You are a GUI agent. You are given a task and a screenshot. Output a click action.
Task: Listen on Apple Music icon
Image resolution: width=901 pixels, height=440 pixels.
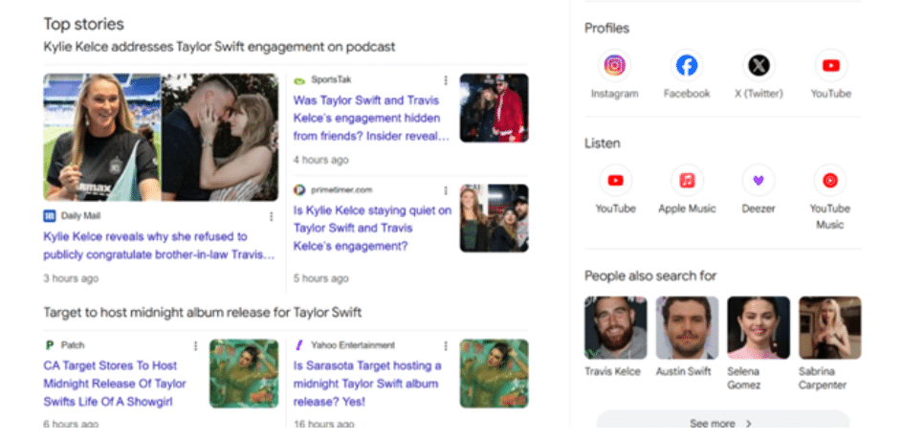pos(687,181)
